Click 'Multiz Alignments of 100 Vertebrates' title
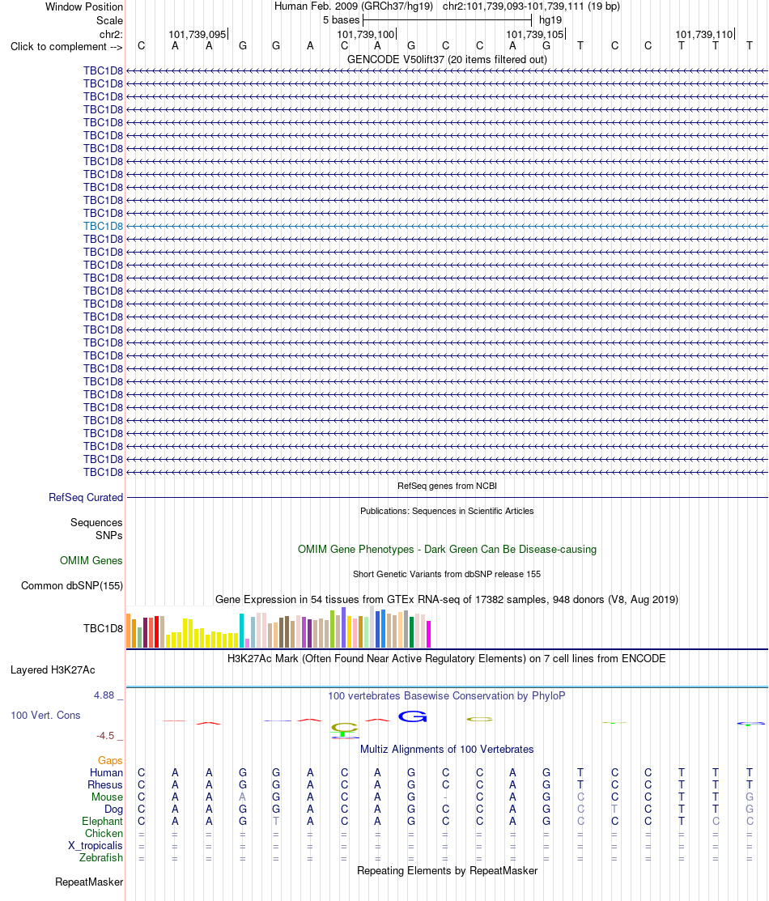 click(x=447, y=750)
